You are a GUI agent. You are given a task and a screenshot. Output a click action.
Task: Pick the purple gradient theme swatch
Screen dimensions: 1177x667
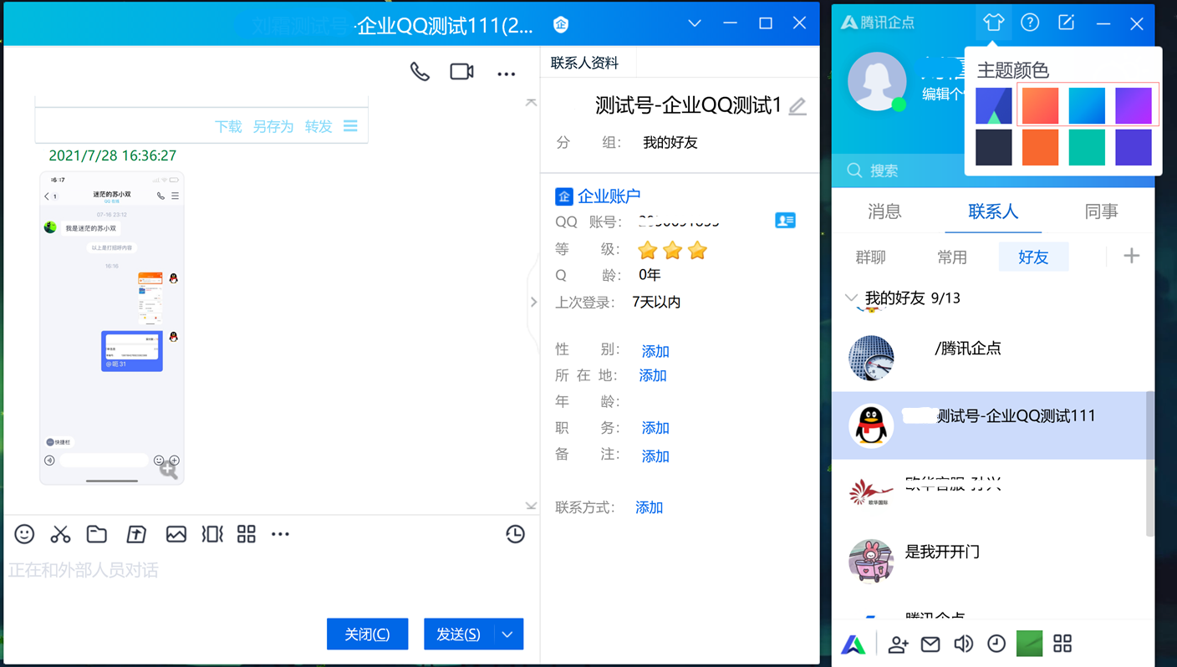pyautogui.click(x=1134, y=105)
